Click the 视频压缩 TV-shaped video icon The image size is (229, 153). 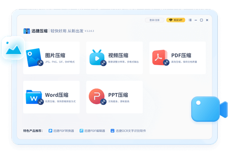point(97,58)
